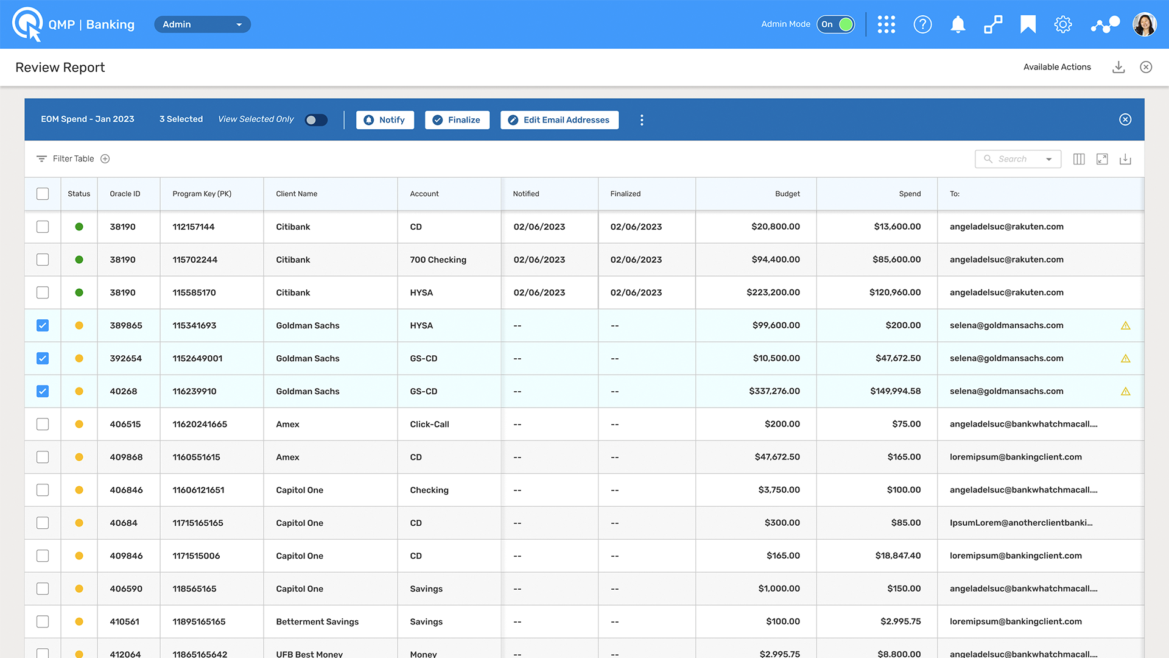Sort by Oracle ID column header

125,194
